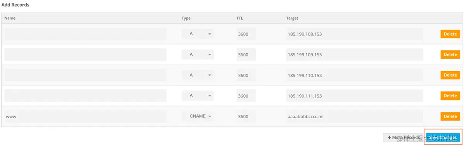464x148 pixels.
Task: Select the target field showing 185.199.108.153
Action: pos(354,34)
